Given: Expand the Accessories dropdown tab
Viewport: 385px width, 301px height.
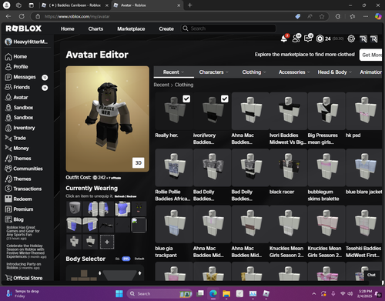Looking at the screenshot, I should click(x=294, y=72).
